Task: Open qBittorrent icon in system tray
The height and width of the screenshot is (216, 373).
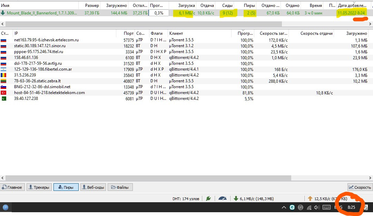Action: (x=301, y=207)
